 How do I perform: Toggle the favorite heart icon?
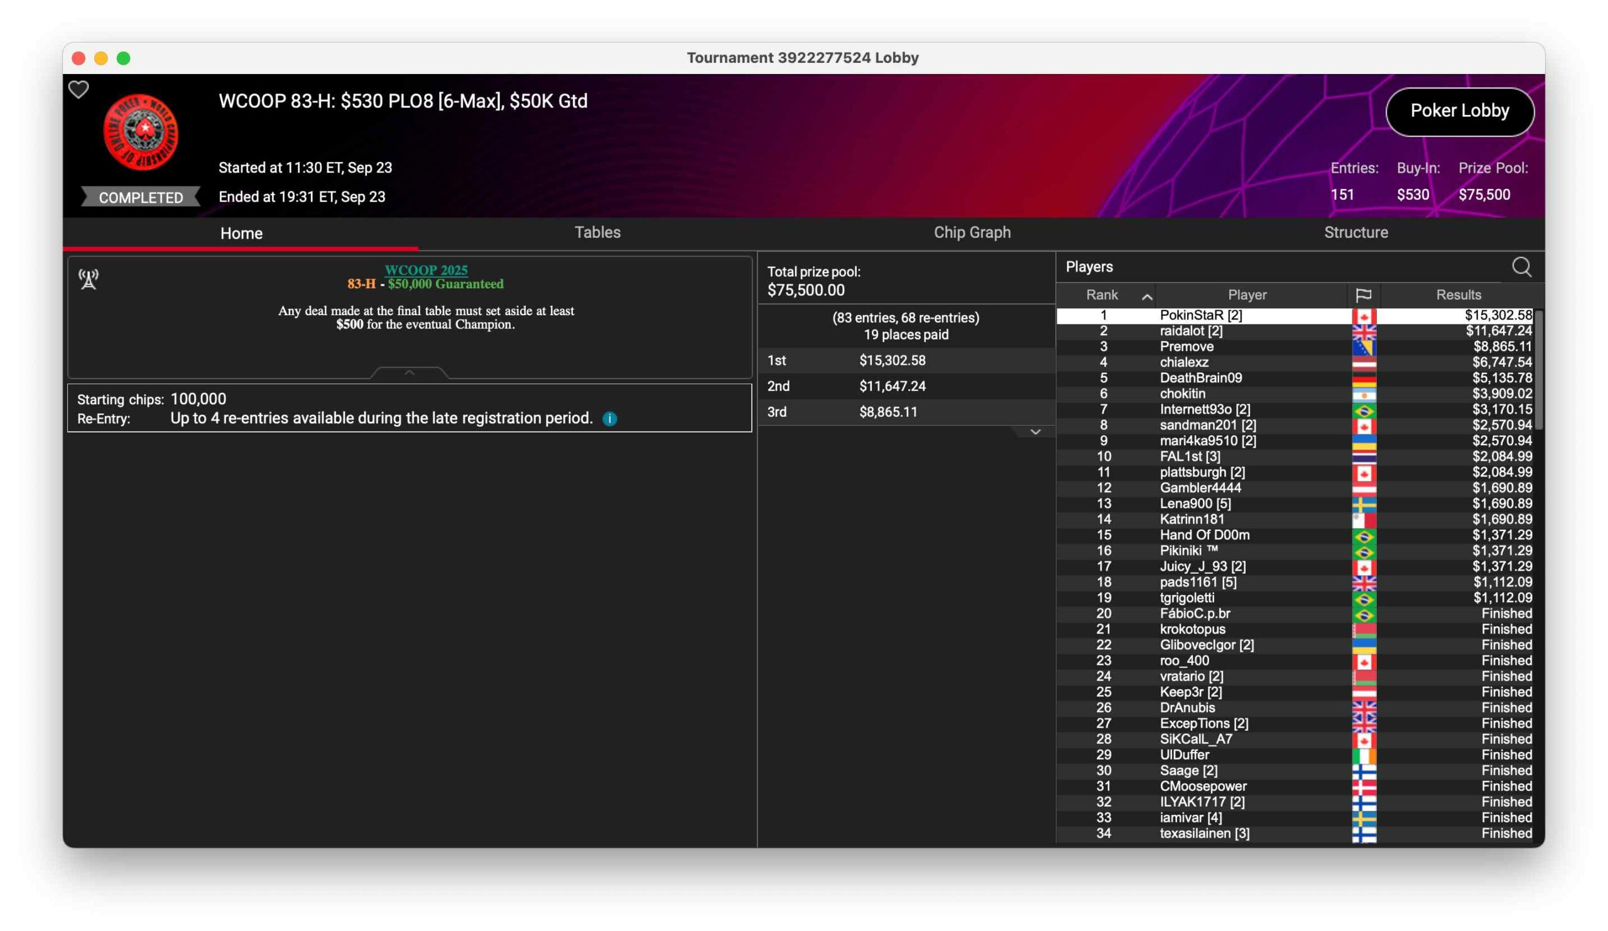[x=79, y=90]
